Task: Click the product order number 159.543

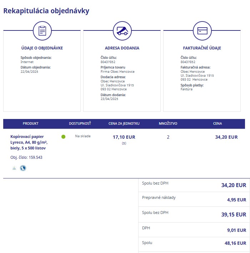Action: point(26,157)
